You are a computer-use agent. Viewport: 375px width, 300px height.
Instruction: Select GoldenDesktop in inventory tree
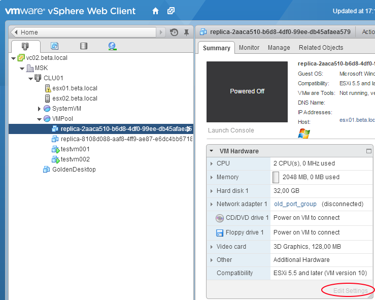click(x=74, y=170)
